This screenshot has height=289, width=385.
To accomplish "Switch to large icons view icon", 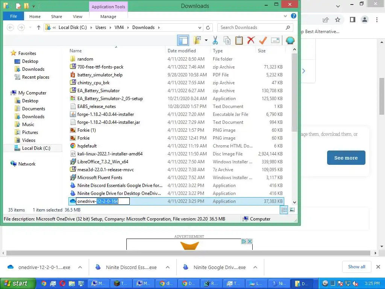I will (x=292, y=210).
